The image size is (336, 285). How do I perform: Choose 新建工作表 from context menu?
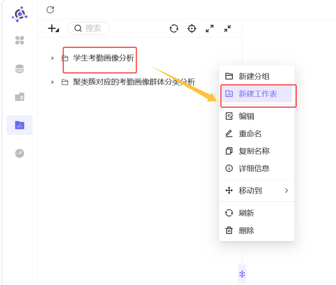257,94
